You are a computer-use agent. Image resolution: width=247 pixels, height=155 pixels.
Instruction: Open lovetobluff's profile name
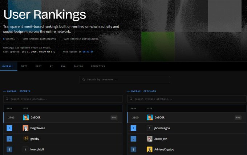pyautogui.click(x=37, y=150)
